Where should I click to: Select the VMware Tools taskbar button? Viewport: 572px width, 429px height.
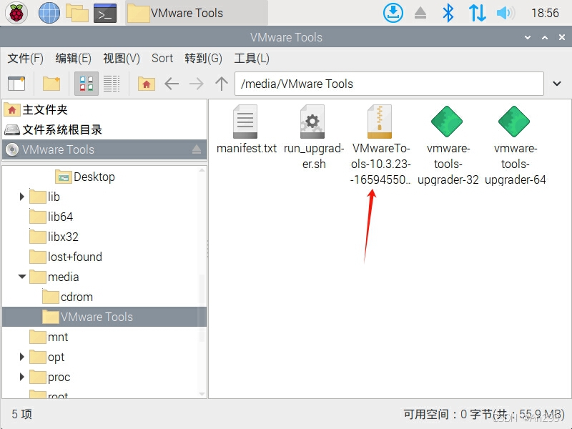pyautogui.click(x=196, y=13)
